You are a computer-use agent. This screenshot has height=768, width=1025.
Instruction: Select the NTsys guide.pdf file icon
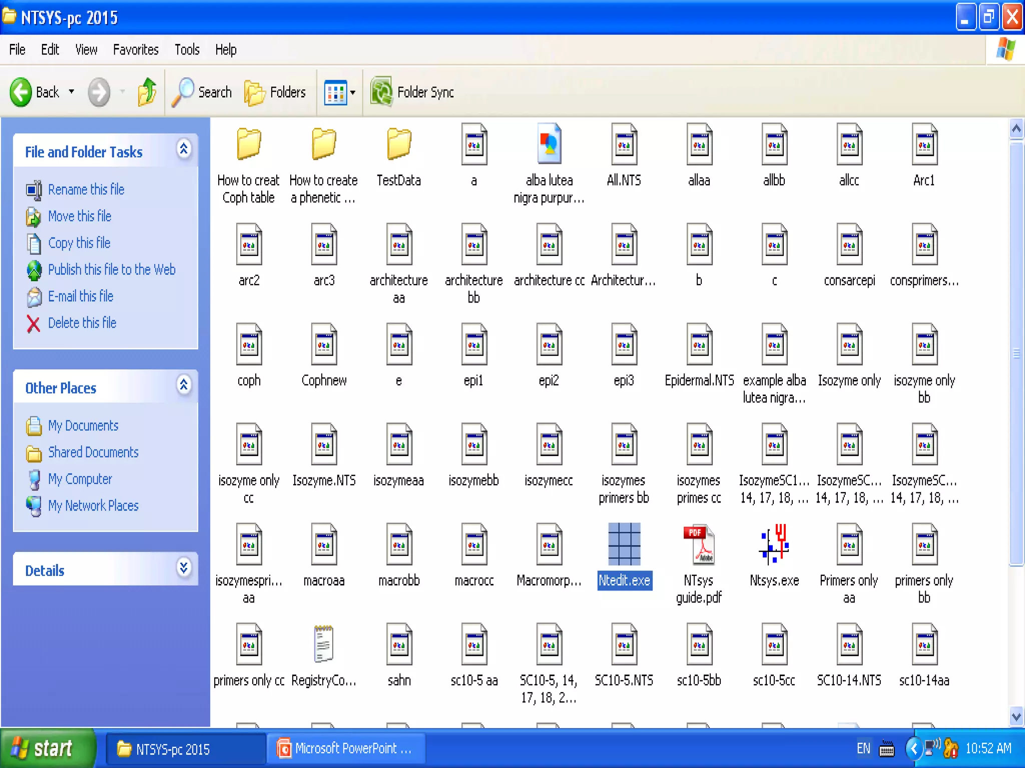tap(699, 545)
